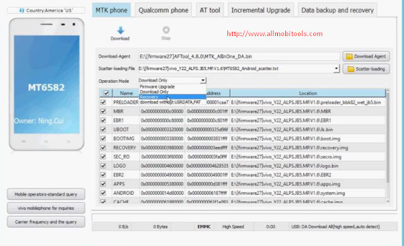404x246 pixels.
Task: Open the Download Agent folder button
Action: tap(366, 56)
